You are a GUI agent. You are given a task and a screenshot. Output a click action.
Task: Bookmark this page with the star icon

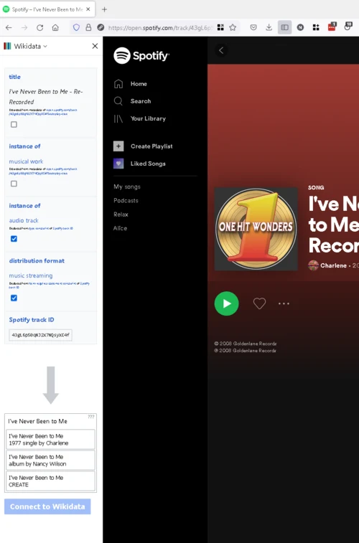(233, 28)
